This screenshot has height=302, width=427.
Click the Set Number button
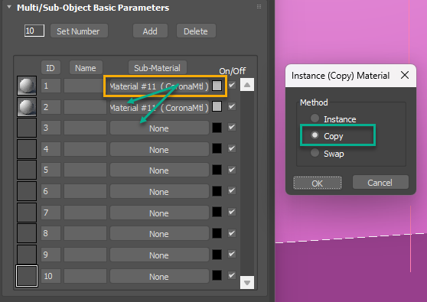(79, 31)
